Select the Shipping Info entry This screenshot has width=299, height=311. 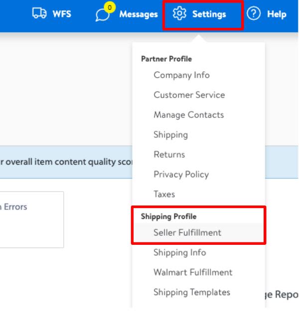click(x=180, y=253)
